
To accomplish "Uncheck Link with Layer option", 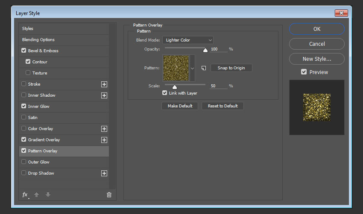I will point(165,93).
